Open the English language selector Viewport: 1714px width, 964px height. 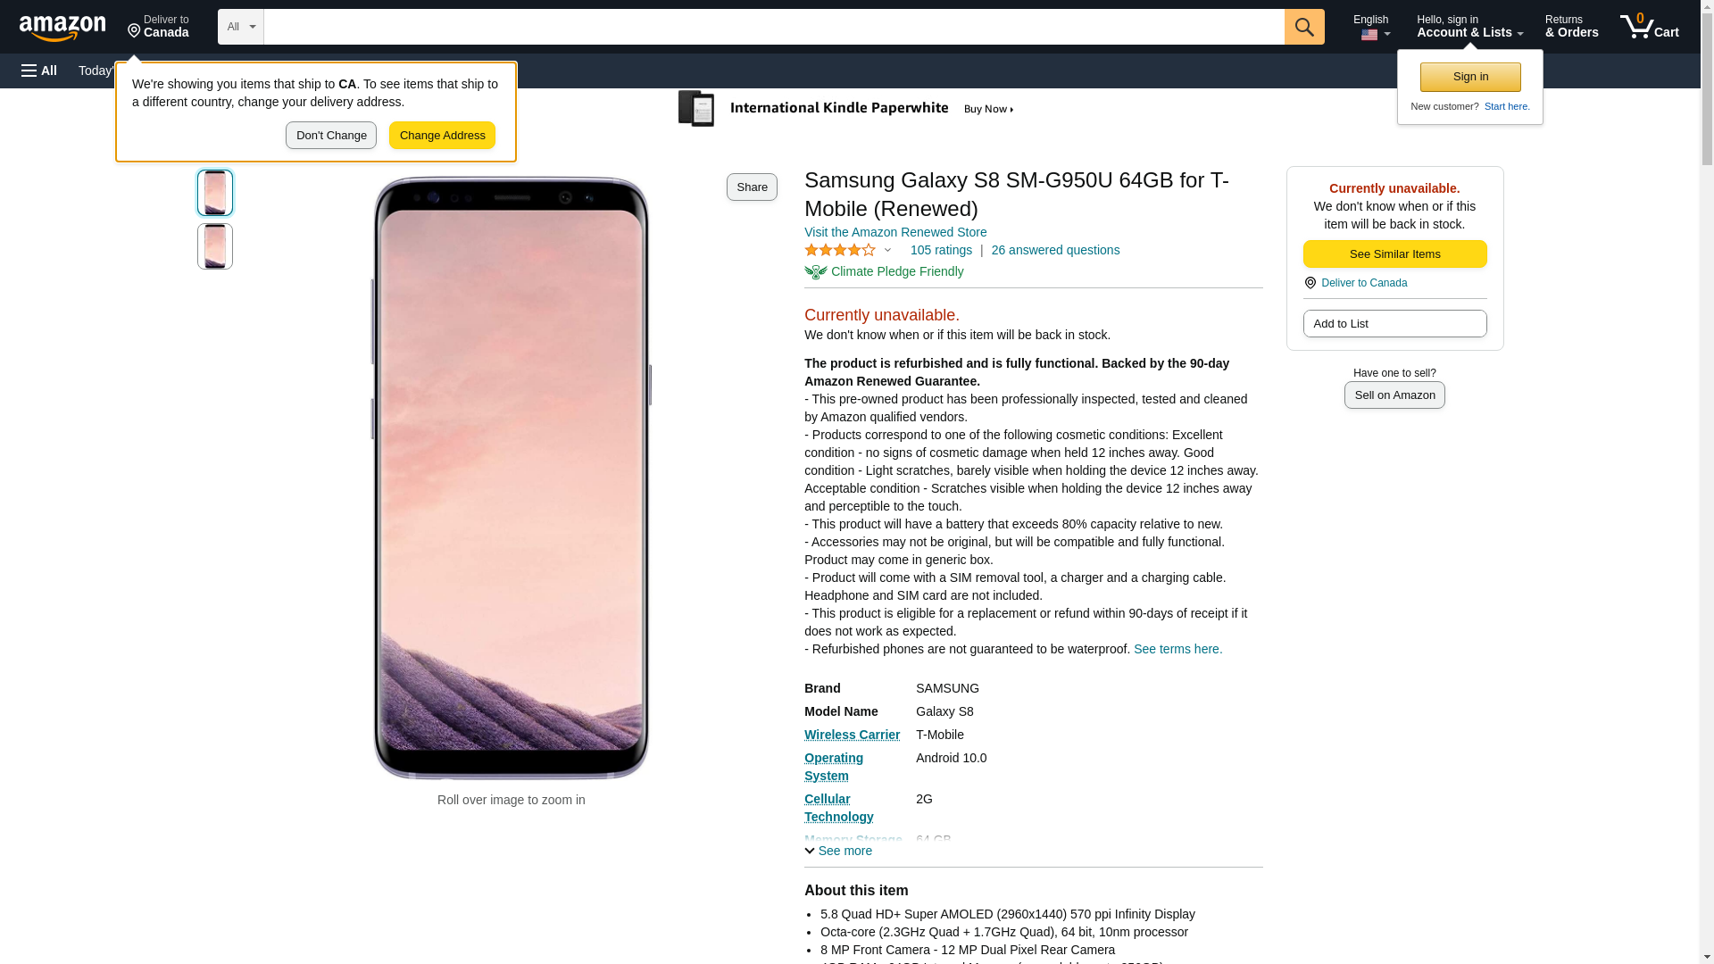coord(1371,27)
